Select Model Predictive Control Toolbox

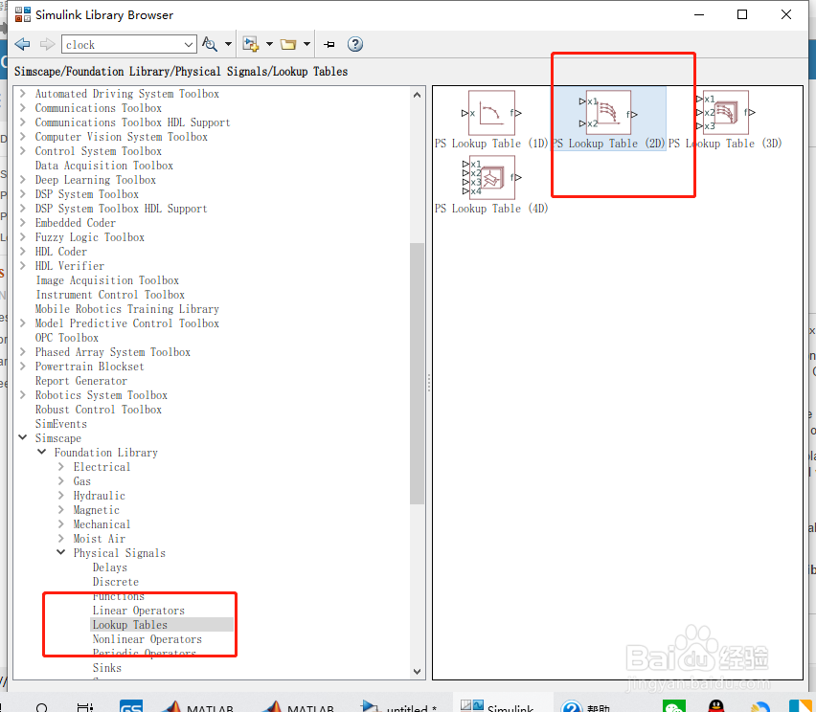(x=127, y=323)
